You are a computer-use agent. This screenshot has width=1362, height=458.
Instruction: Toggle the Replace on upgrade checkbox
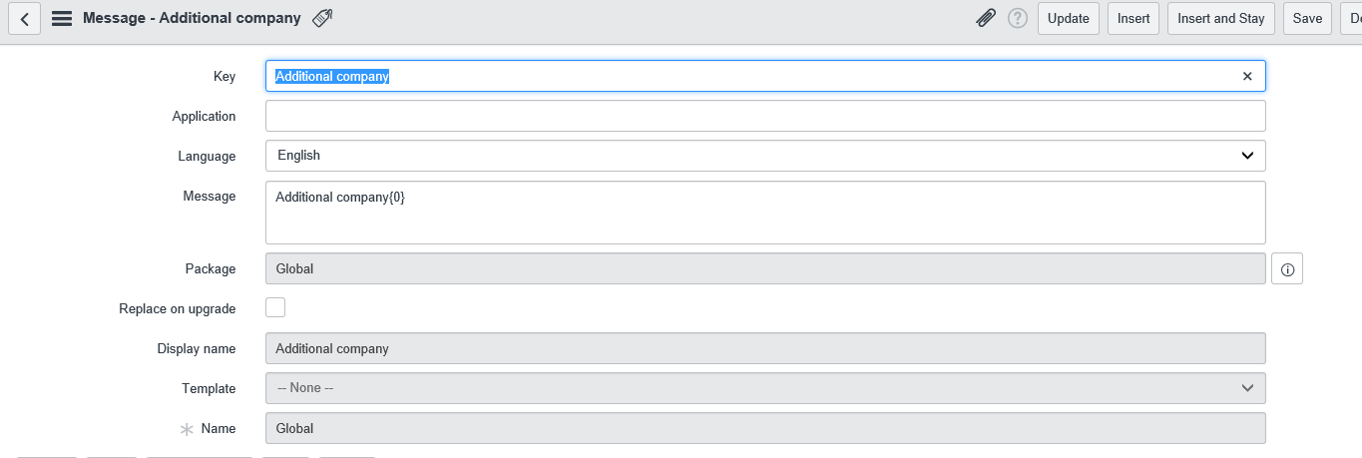point(275,307)
